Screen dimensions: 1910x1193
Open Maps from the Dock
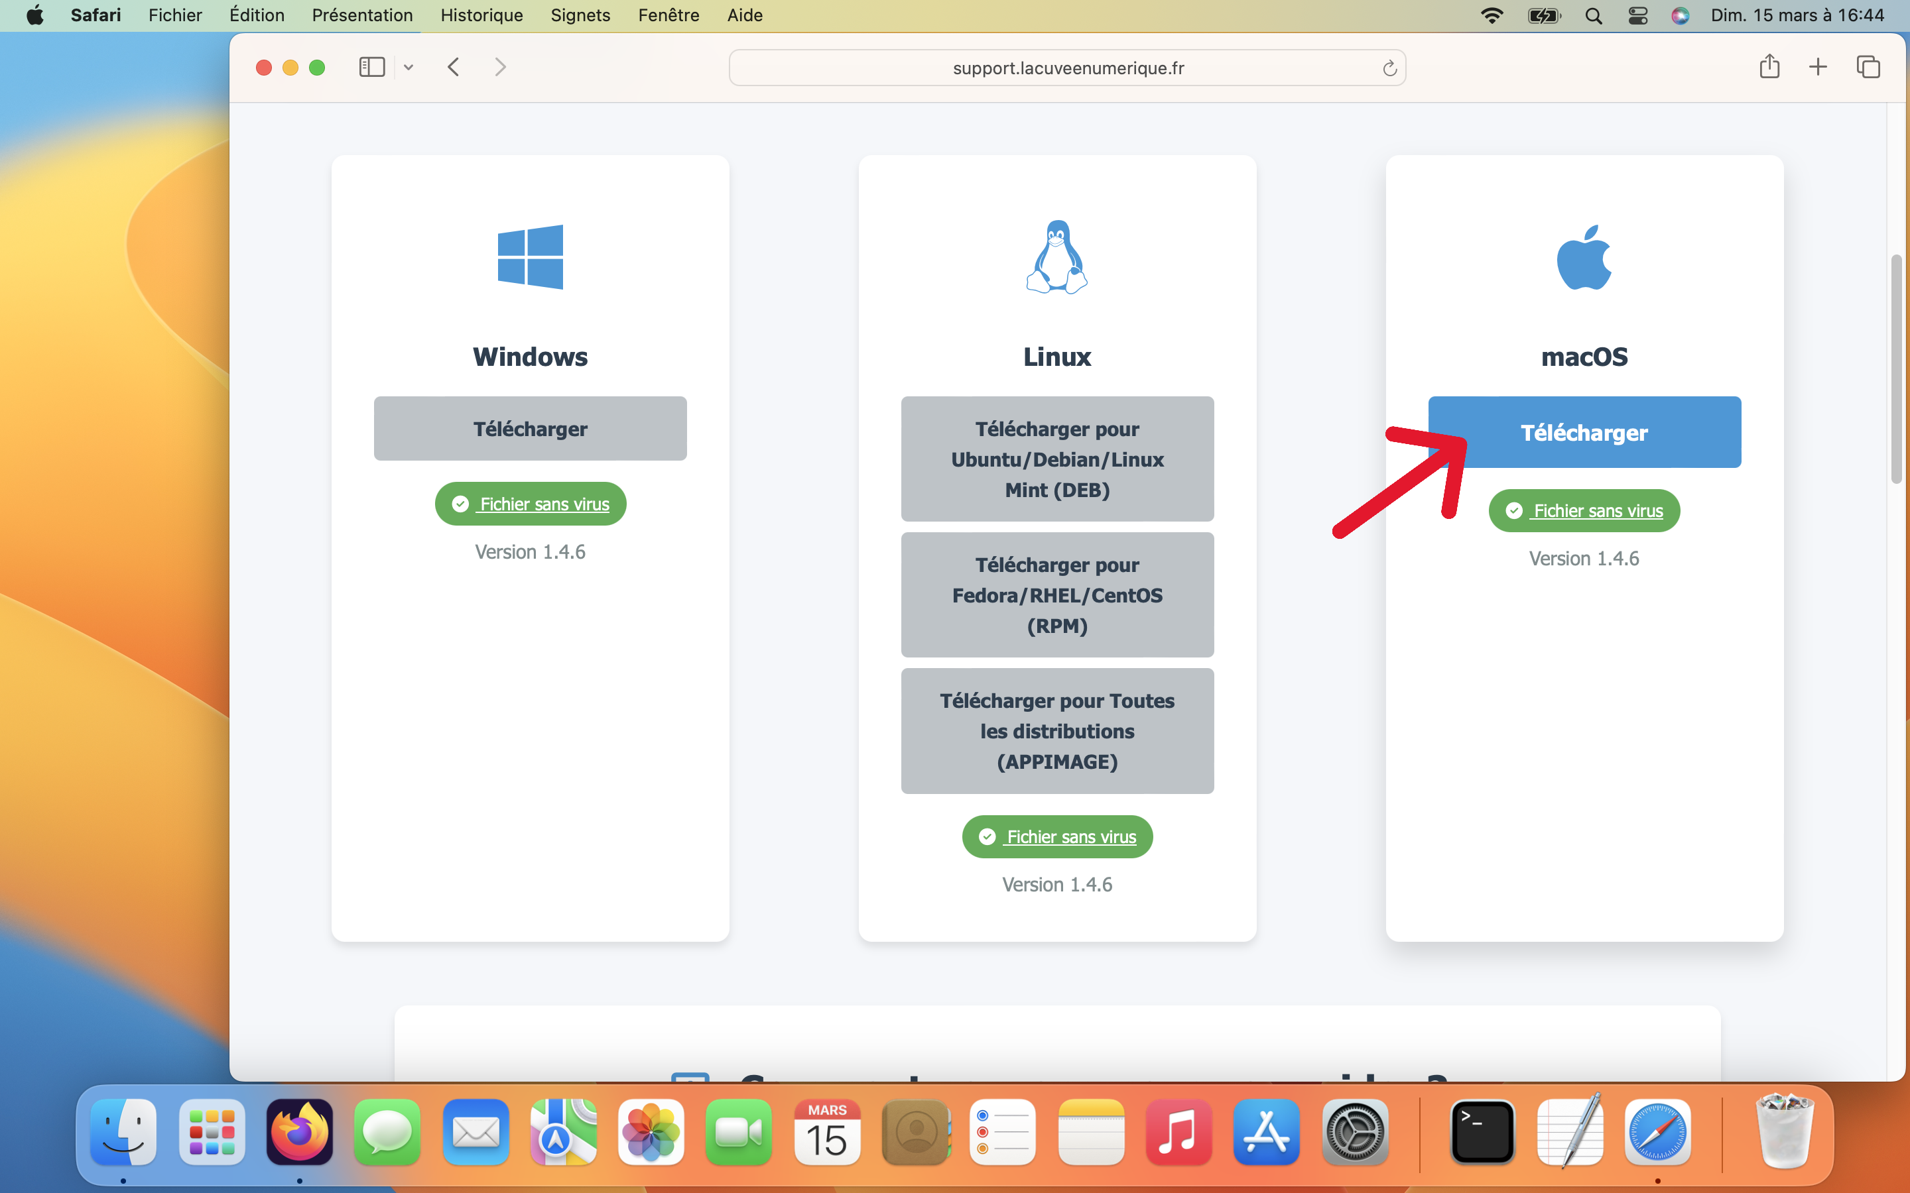[x=563, y=1132]
